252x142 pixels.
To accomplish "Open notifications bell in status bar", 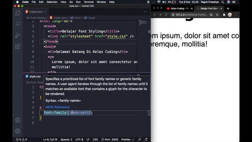I will point(146,139).
